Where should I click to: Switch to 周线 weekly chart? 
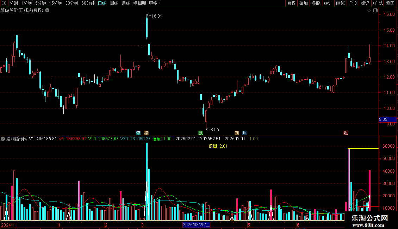pyautogui.click(x=114, y=3)
